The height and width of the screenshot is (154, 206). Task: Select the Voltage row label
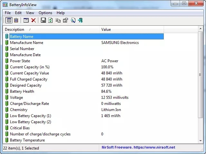pyautogui.click(x=16, y=98)
